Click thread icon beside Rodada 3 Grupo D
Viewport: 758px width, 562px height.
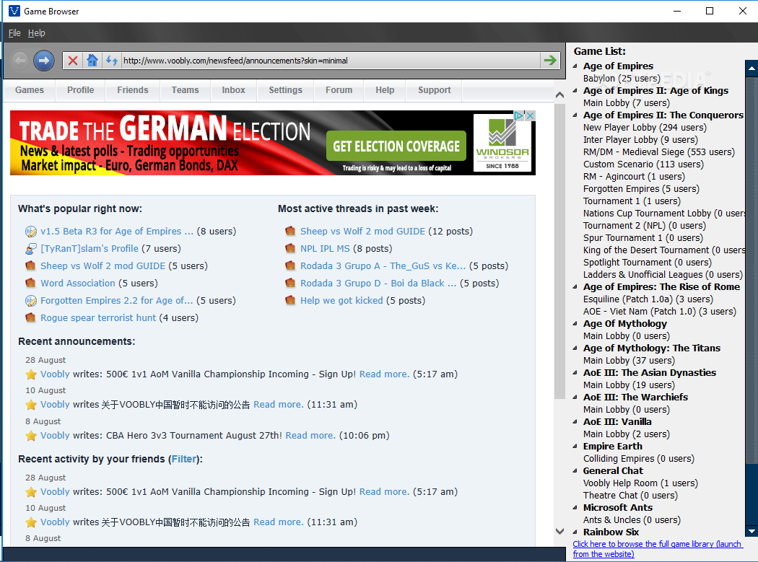(x=290, y=284)
